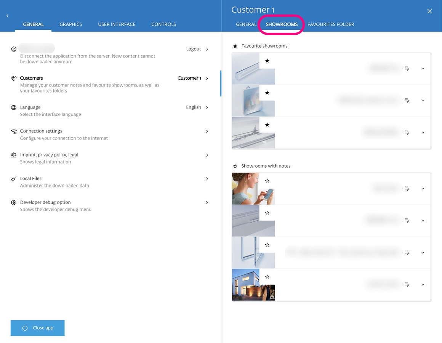Click the edit note icon on the first favourite showroom
Viewport: 442px width, 343px height.
407,69
